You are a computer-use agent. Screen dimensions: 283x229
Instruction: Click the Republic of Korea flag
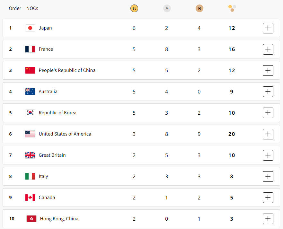pos(30,113)
